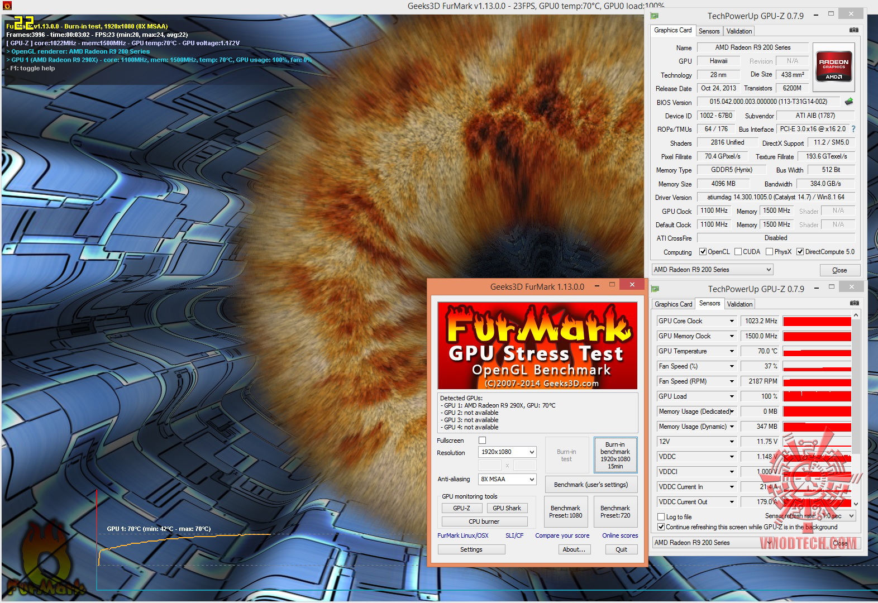Open the sensor refresh rate dropdown
The height and width of the screenshot is (603, 878).
(x=838, y=516)
